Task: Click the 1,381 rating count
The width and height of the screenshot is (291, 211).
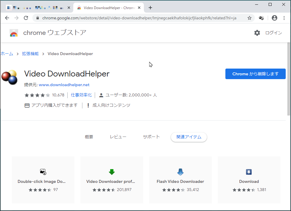Action: [x=262, y=190]
